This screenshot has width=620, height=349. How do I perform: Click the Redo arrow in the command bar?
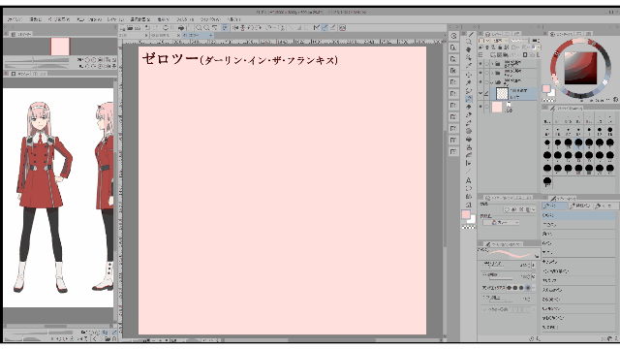pos(156,28)
